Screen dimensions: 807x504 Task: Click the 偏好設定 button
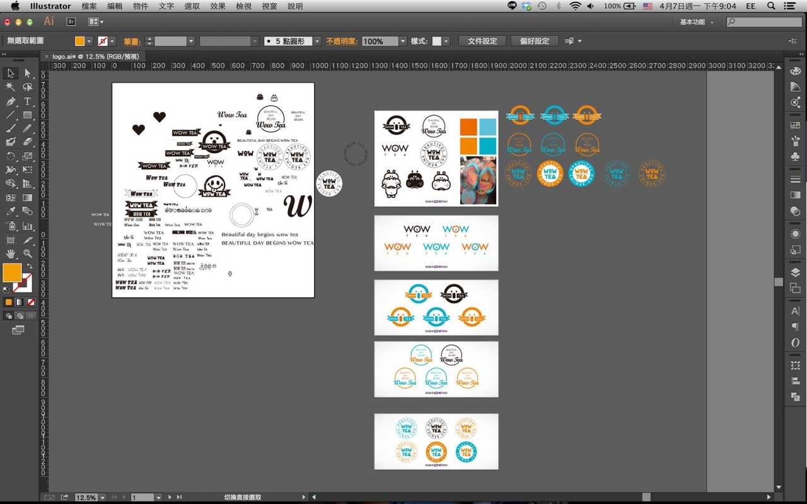click(x=534, y=42)
